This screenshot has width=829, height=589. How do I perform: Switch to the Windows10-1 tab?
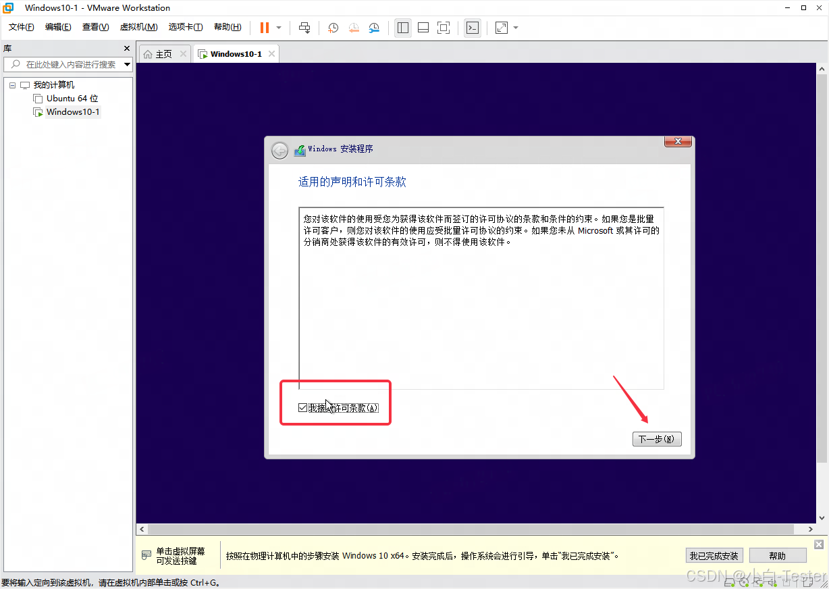point(236,54)
